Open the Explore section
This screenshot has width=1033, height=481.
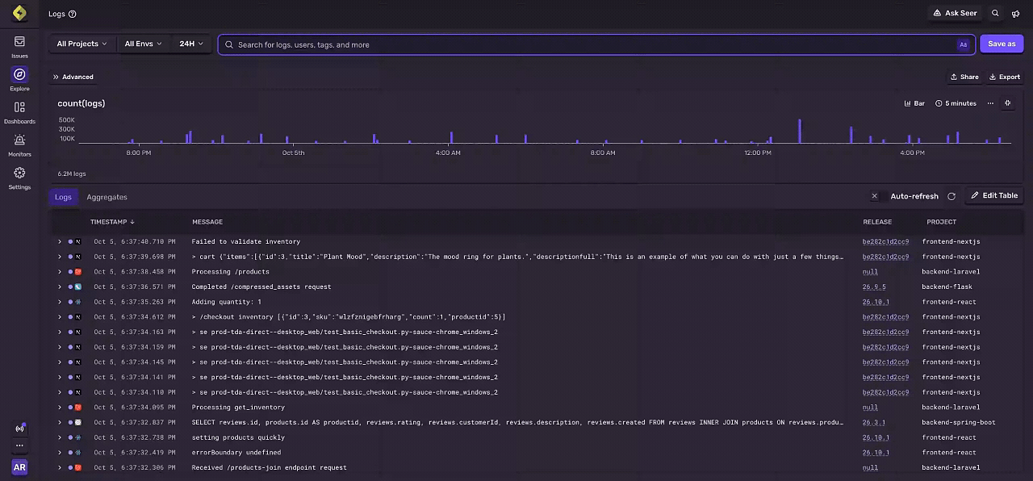pyautogui.click(x=19, y=79)
